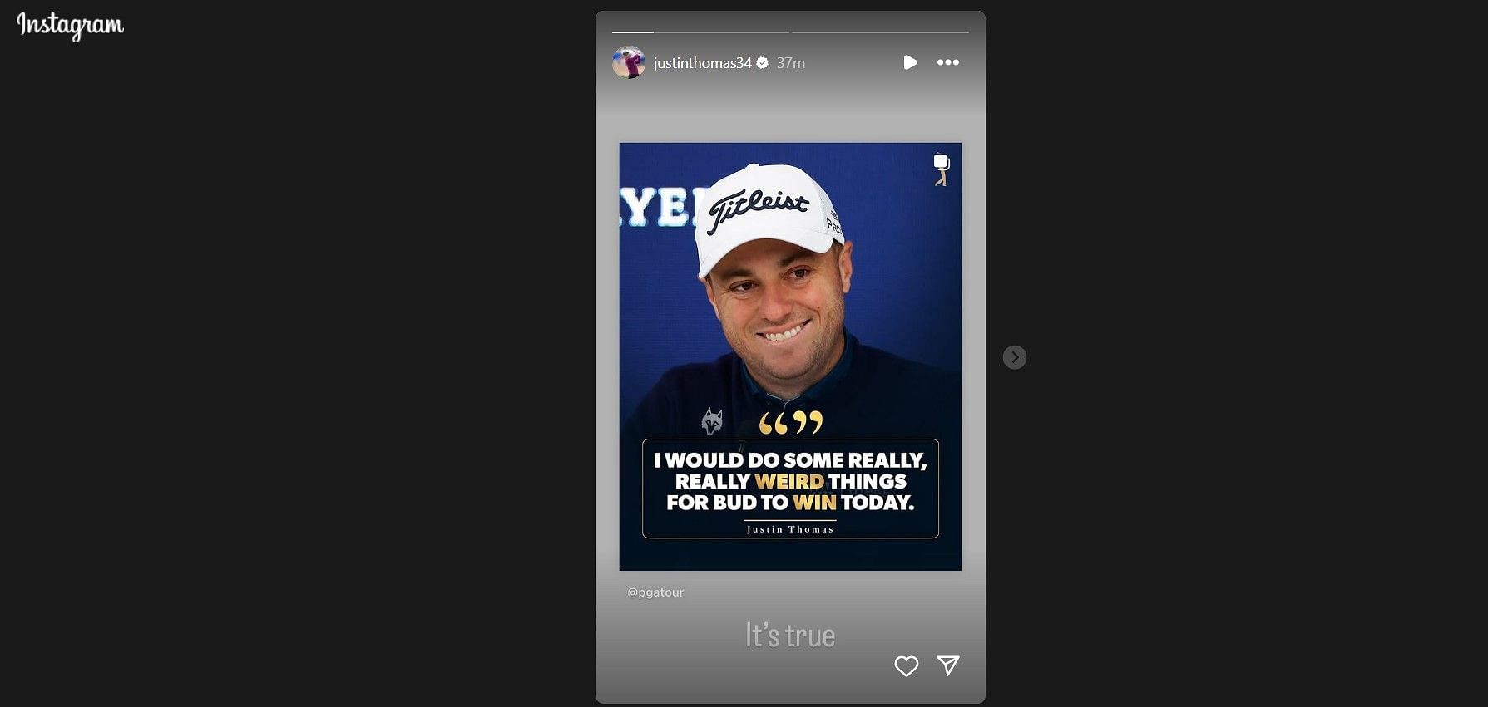Click the gold quotation marks graphic
The width and height of the screenshot is (1488, 707).
pos(791,422)
